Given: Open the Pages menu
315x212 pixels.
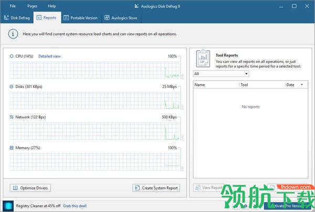Looking at the screenshot, I should pyautogui.click(x=33, y=6).
